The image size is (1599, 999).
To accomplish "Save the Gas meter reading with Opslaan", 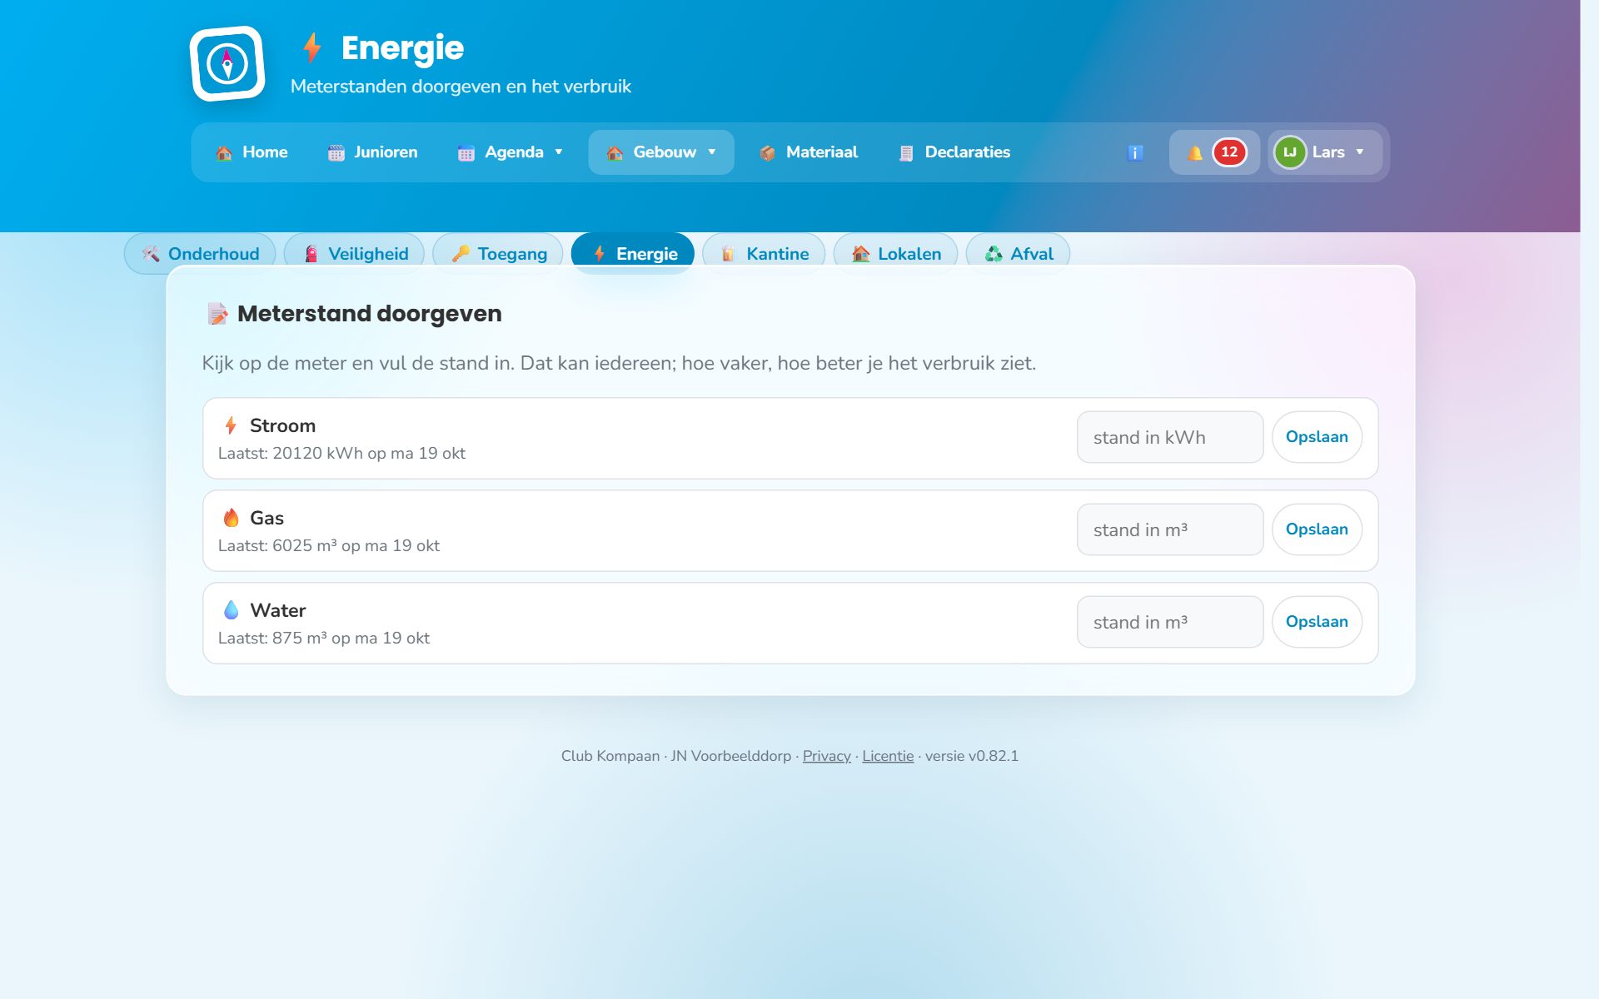I will pos(1317,529).
